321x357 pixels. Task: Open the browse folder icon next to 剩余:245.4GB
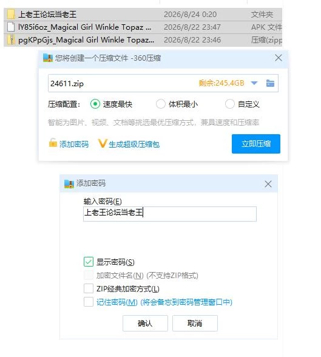(x=270, y=83)
